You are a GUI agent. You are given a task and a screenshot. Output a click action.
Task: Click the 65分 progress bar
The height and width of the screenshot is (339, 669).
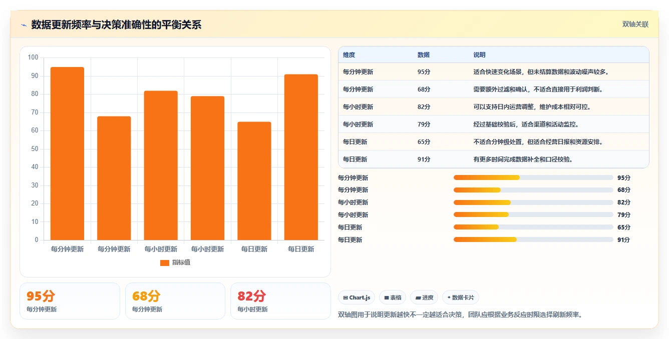click(533, 227)
